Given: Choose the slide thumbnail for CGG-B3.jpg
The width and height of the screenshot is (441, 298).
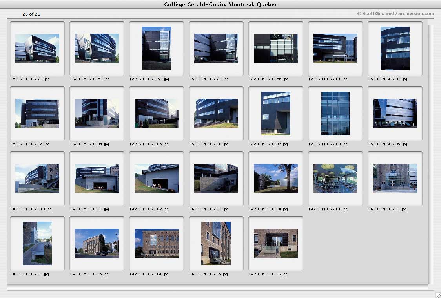Looking at the screenshot, I should coord(37,113).
